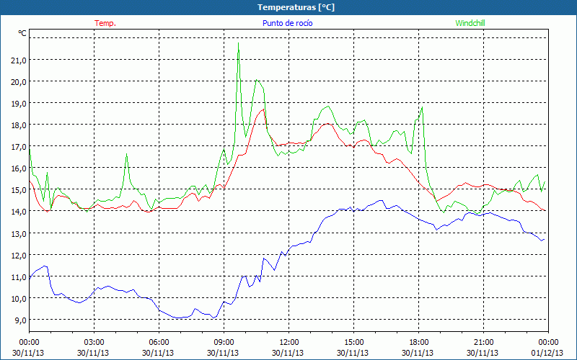
Task: Click the 10,0 y-axis value
Action: point(19,299)
